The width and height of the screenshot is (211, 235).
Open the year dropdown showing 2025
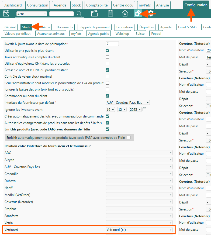click(x=135, y=110)
